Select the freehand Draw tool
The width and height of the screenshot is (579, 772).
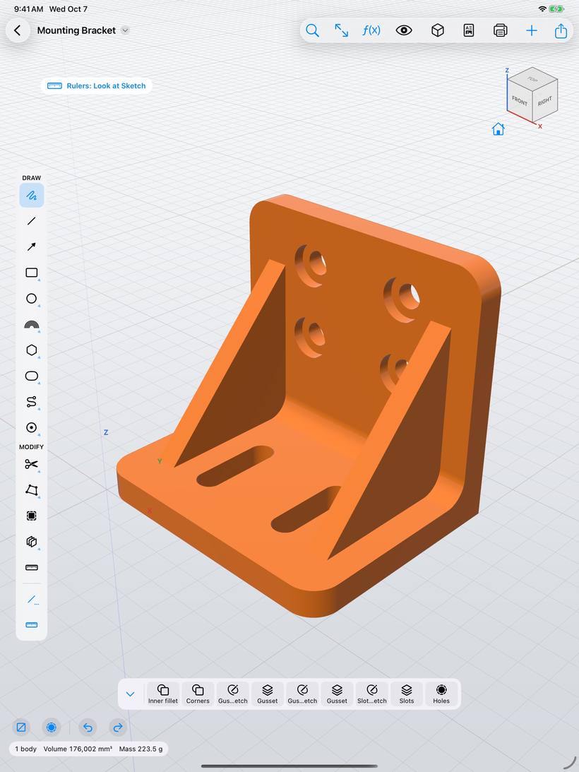(32, 196)
